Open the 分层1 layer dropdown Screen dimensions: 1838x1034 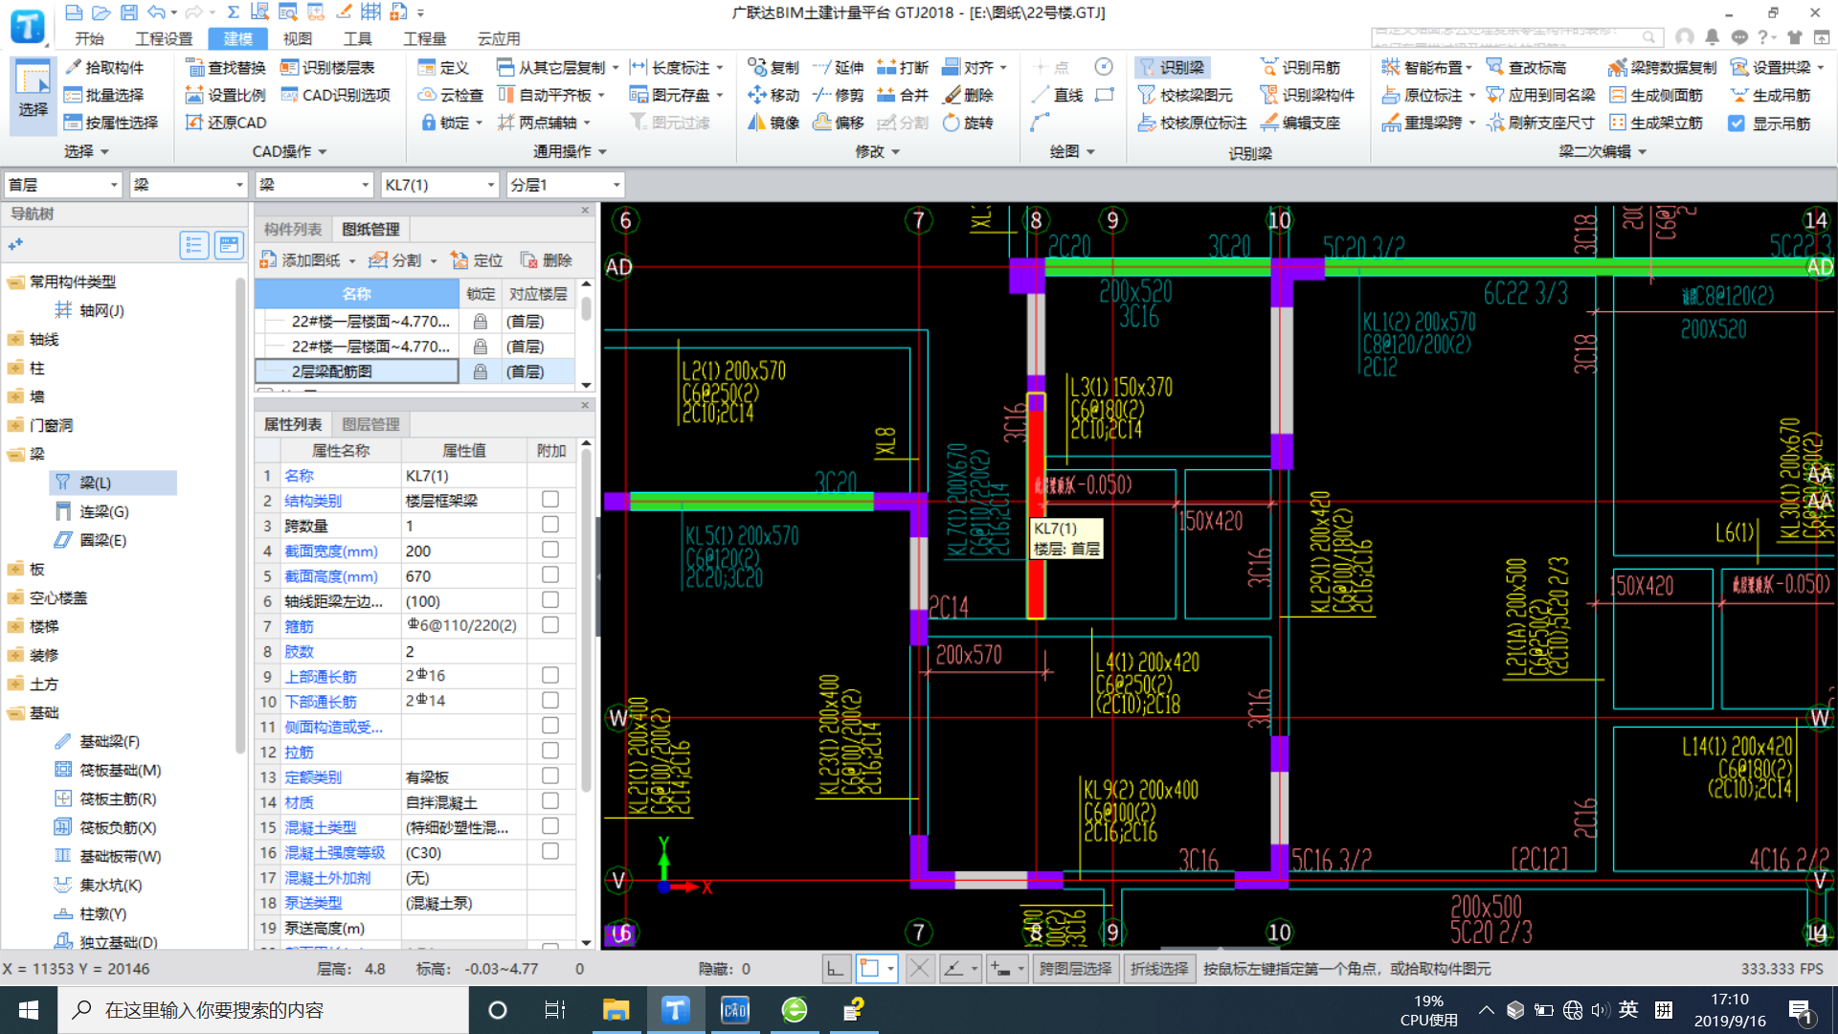[566, 185]
